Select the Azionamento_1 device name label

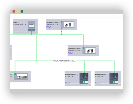coord(71,74)
